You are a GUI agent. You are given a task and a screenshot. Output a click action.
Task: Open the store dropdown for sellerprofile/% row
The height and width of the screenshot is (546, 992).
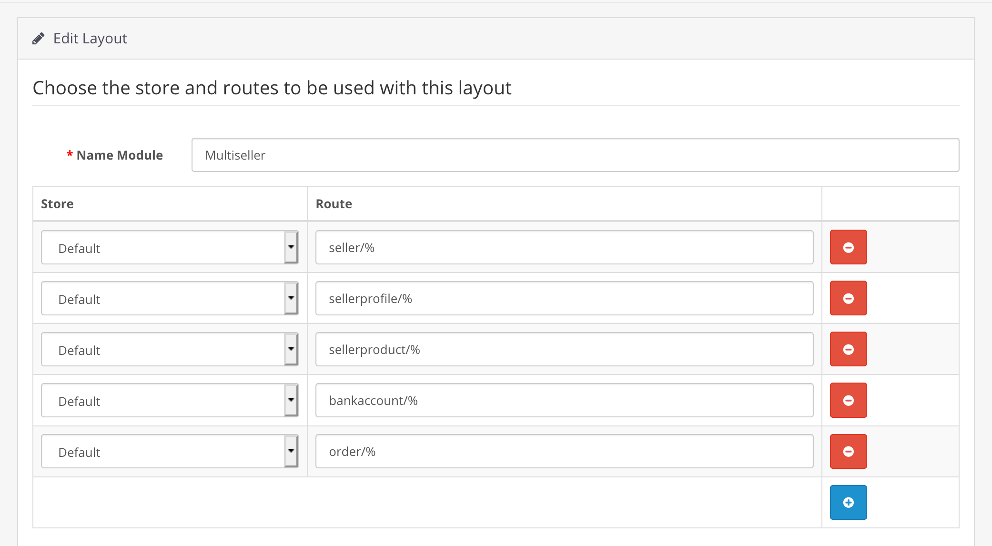tap(292, 298)
